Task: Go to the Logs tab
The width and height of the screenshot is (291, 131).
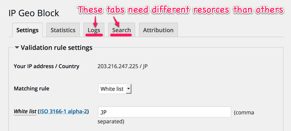Action: pyautogui.click(x=94, y=30)
